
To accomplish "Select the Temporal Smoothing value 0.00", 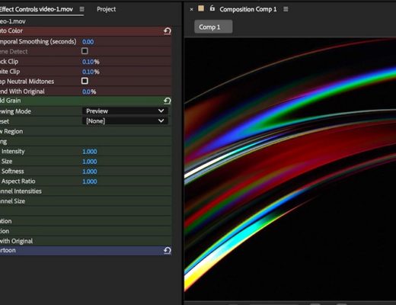I will tap(88, 42).
